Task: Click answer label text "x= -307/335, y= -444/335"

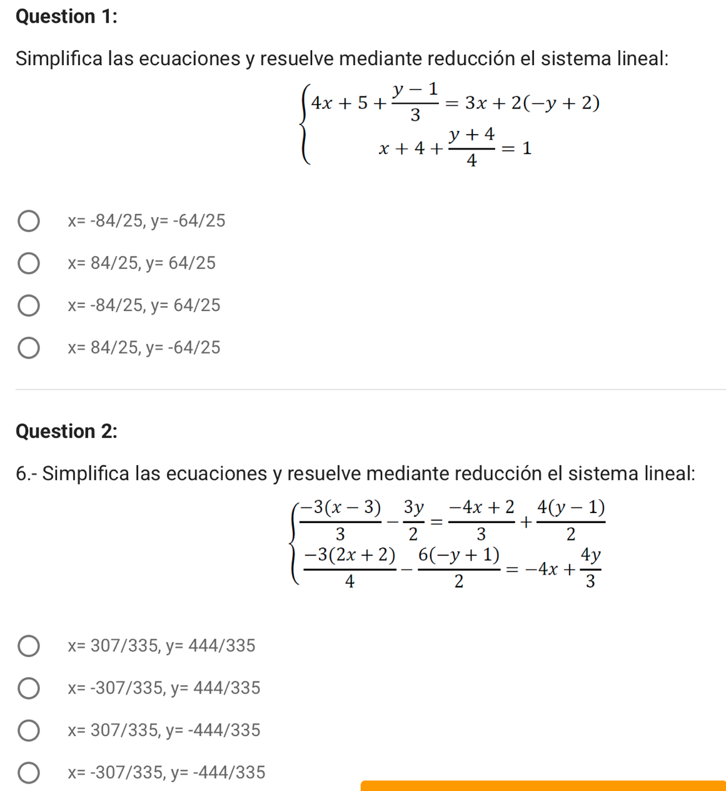Action: (x=167, y=773)
